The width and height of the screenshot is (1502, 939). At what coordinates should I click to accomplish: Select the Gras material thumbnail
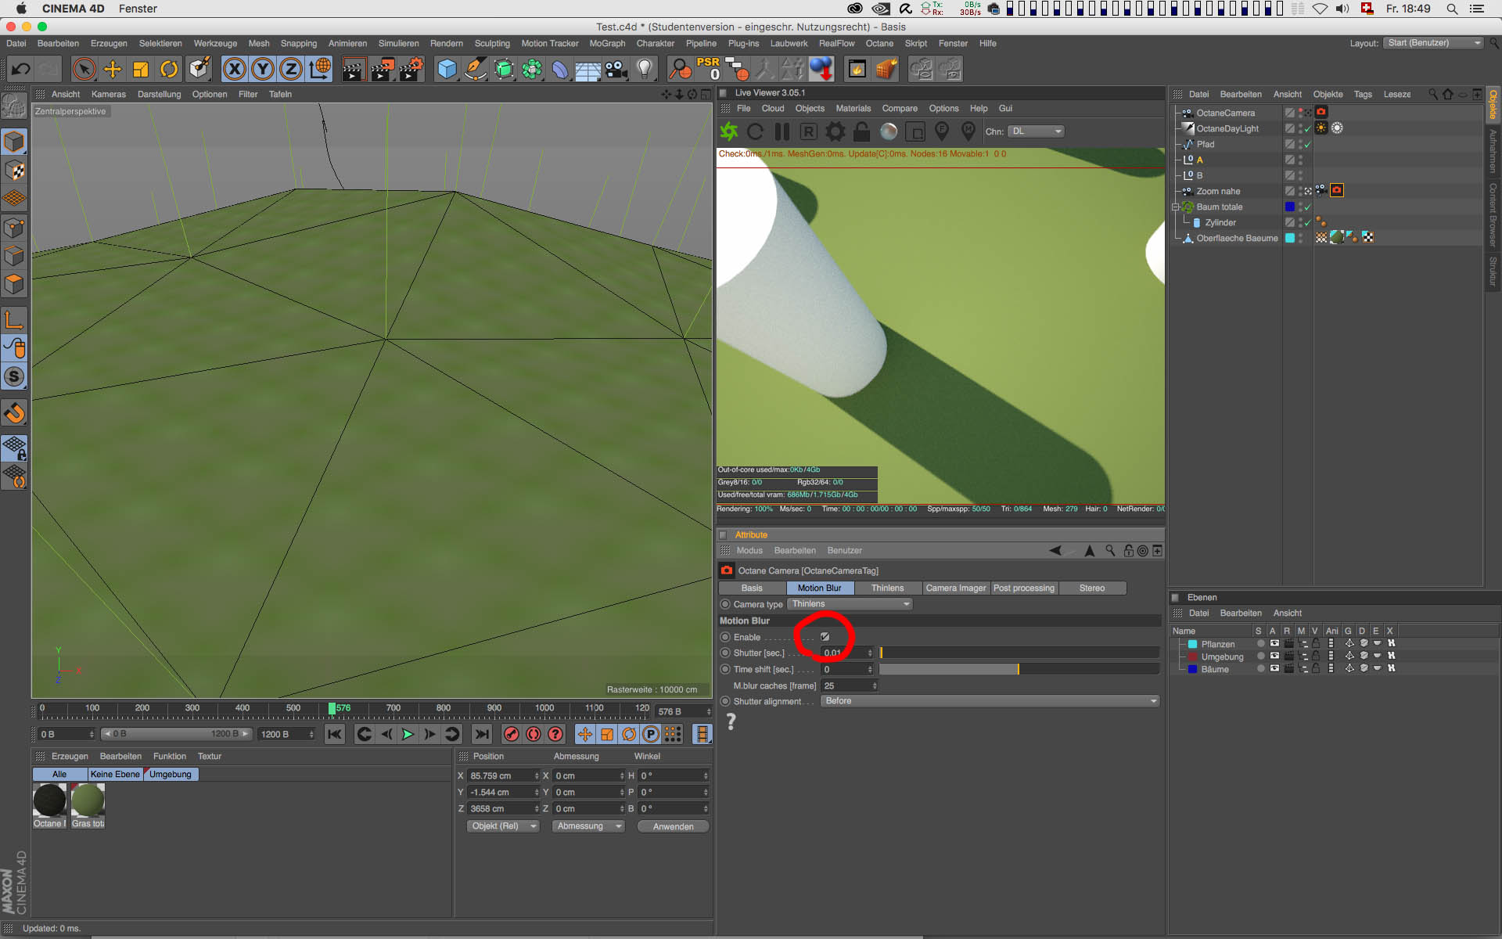click(88, 801)
